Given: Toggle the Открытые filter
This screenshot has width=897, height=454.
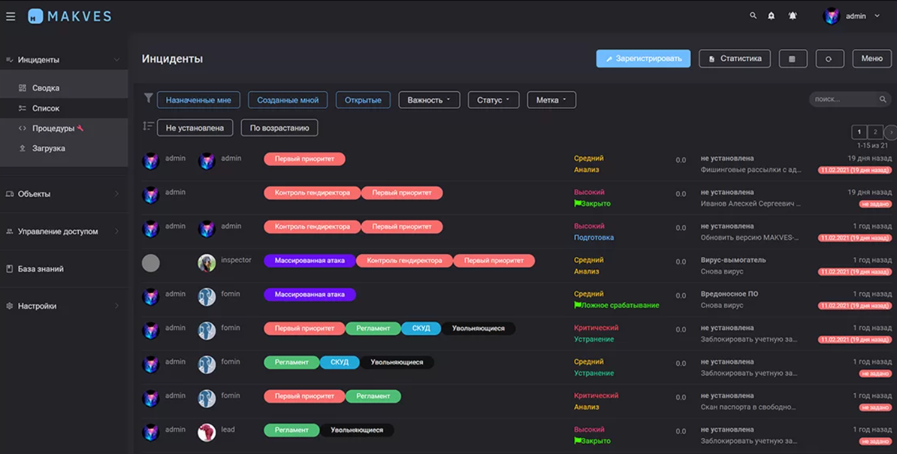Looking at the screenshot, I should (363, 100).
